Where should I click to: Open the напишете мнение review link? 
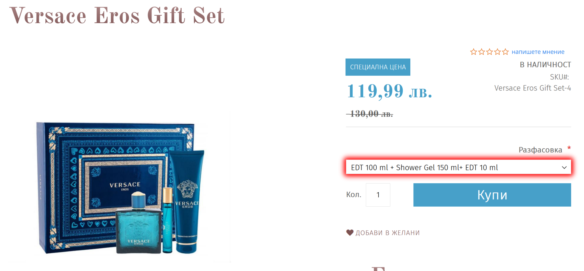click(538, 52)
